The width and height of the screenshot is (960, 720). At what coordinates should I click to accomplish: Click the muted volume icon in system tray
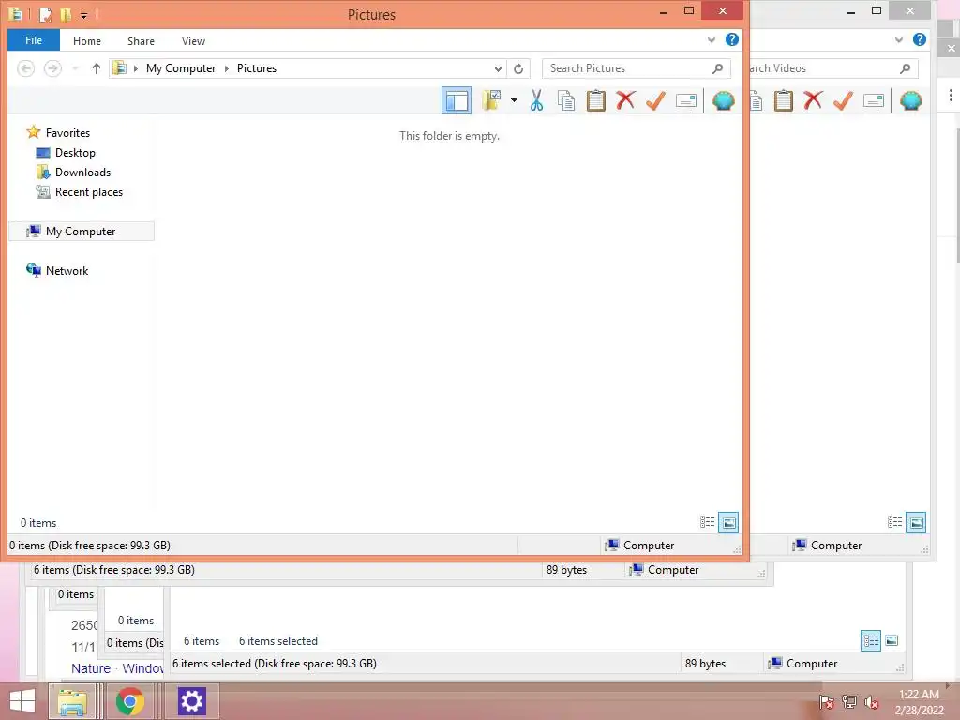871,701
